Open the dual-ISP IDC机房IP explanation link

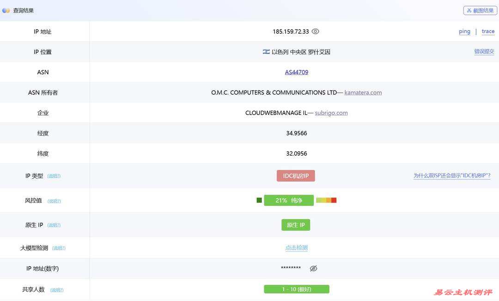click(x=452, y=176)
